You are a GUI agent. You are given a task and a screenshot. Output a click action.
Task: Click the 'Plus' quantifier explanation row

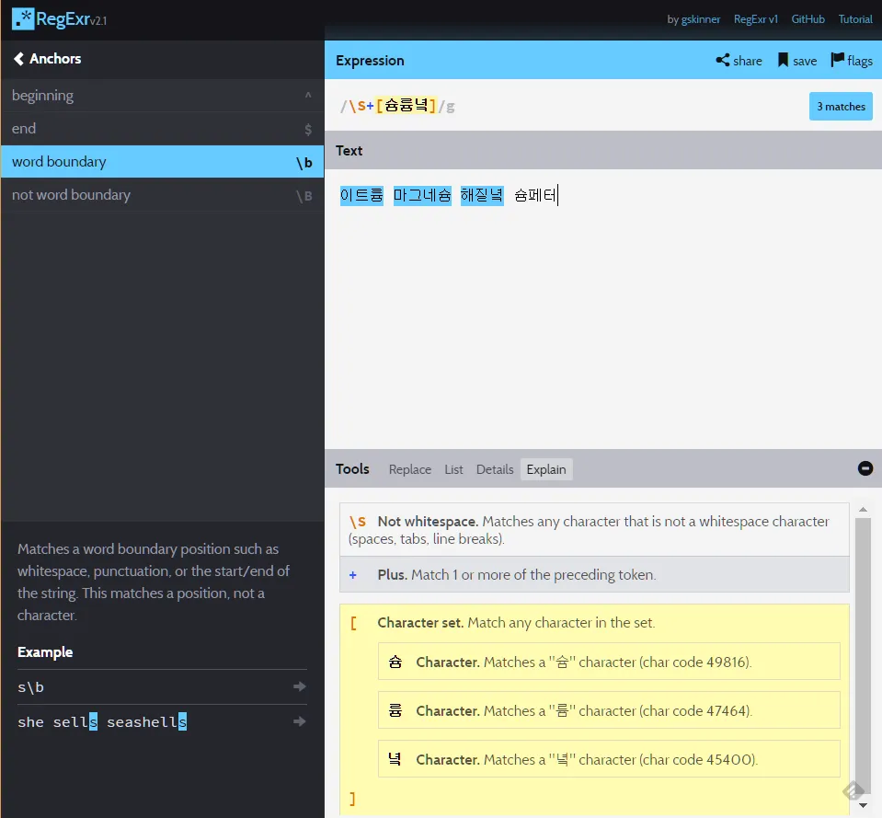594,574
